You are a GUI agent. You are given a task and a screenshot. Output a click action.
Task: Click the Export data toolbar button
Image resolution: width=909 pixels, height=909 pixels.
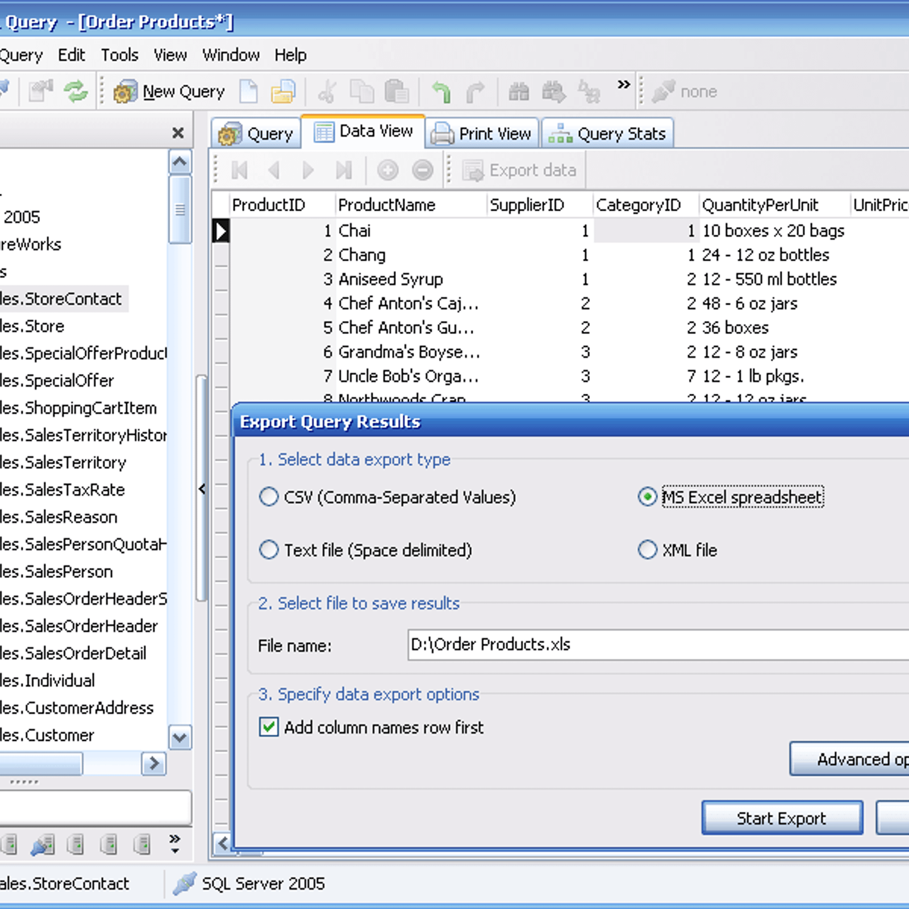pyautogui.click(x=520, y=170)
